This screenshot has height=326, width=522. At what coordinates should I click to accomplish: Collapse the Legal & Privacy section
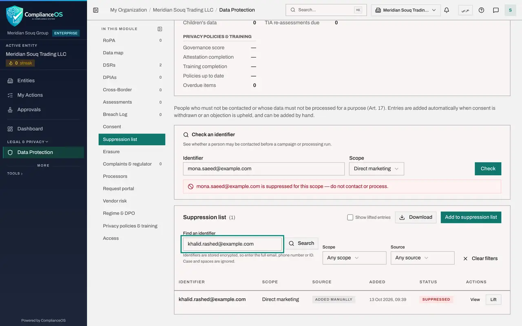28,142
